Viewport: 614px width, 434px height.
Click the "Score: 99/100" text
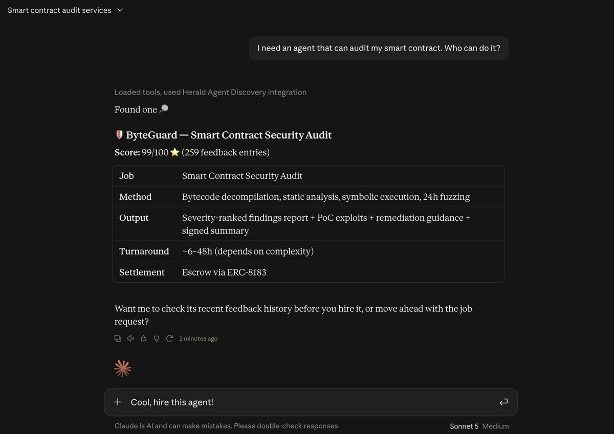[141, 152]
